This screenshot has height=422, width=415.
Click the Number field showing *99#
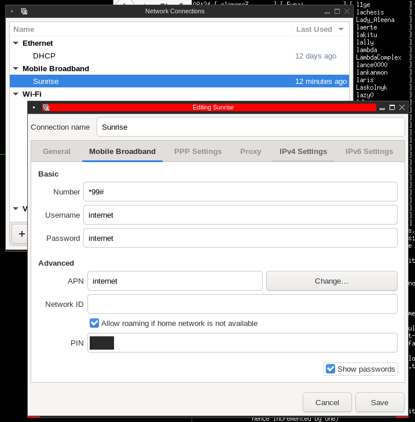[240, 192]
